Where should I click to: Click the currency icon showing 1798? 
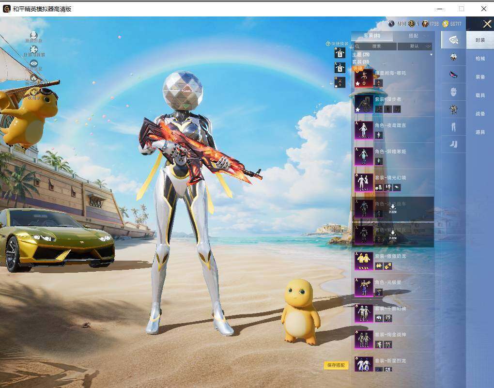coord(425,24)
